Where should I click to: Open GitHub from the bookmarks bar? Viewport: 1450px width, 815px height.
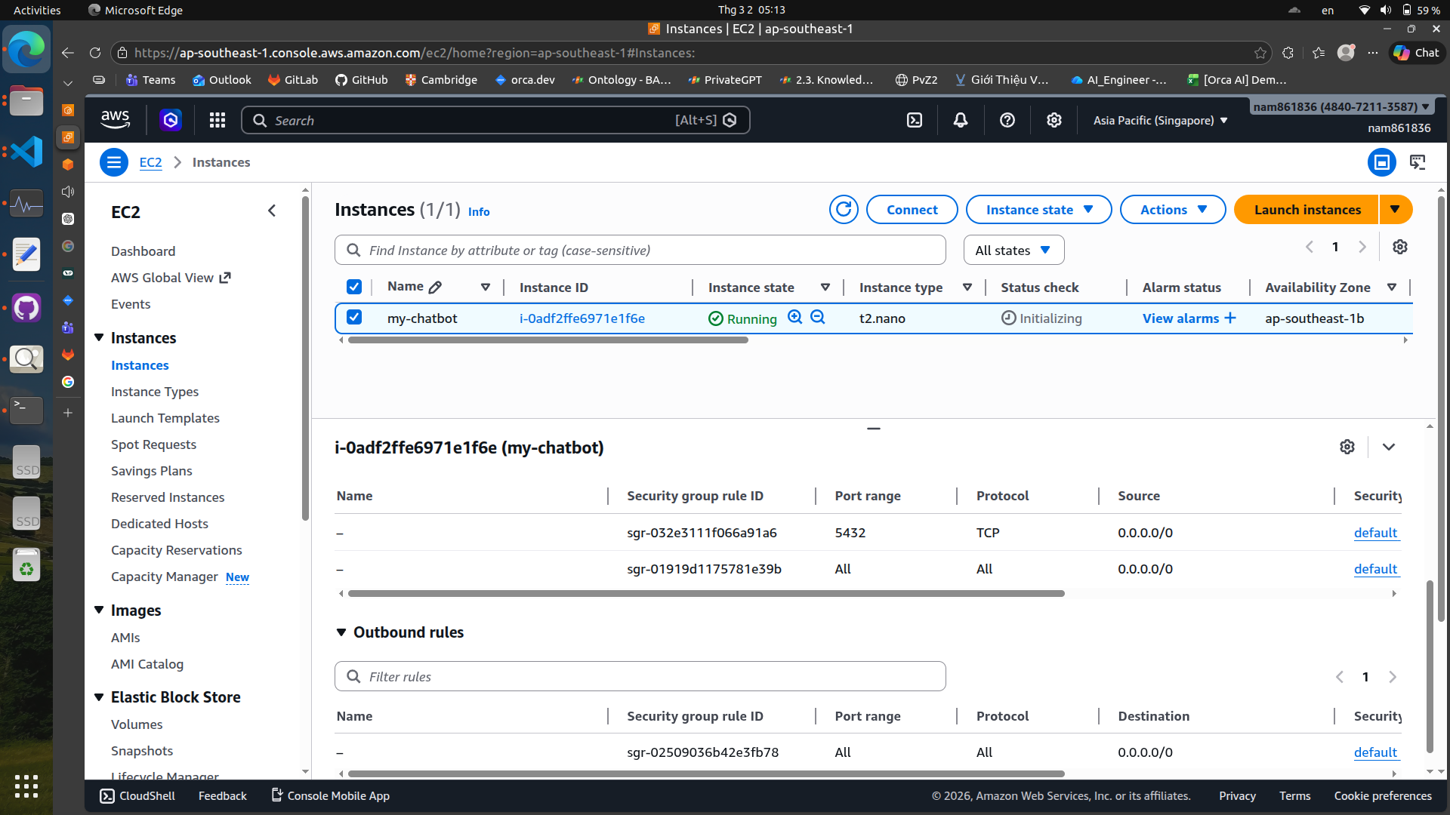click(361, 79)
